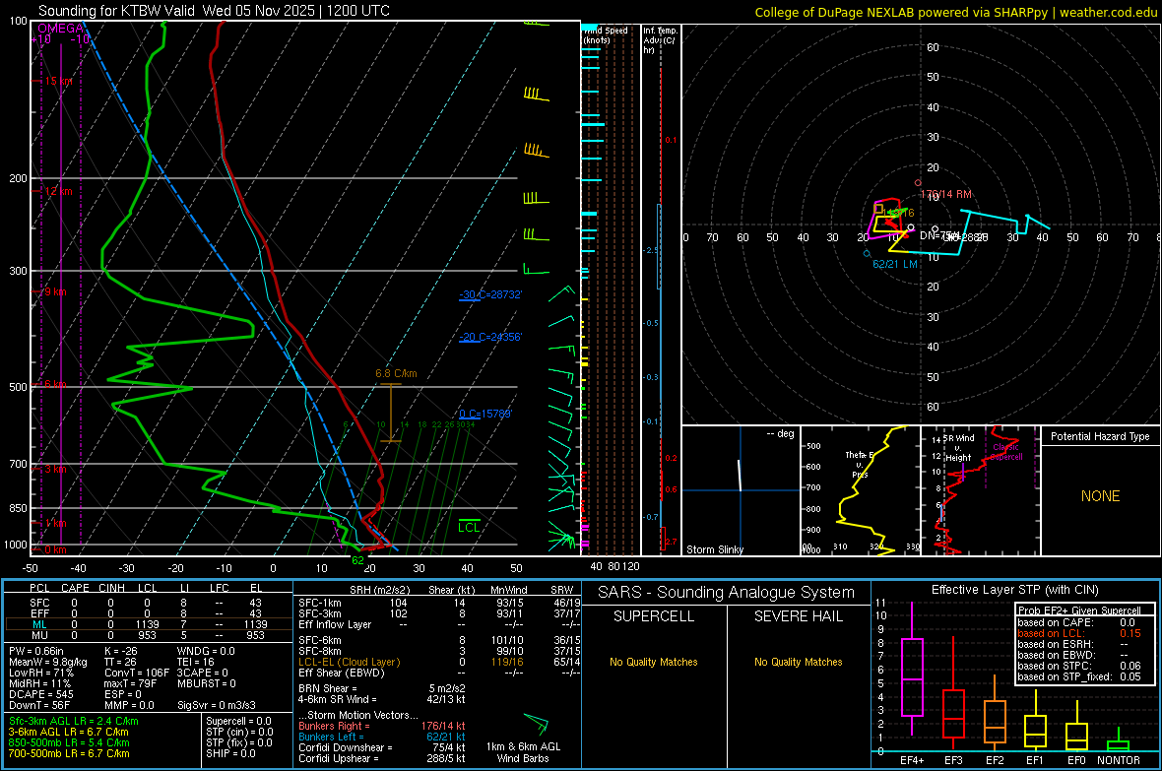Screen dimensions: 1162x771
Task: Click the Supercell = 0.0 composite value
Action: click(x=238, y=721)
